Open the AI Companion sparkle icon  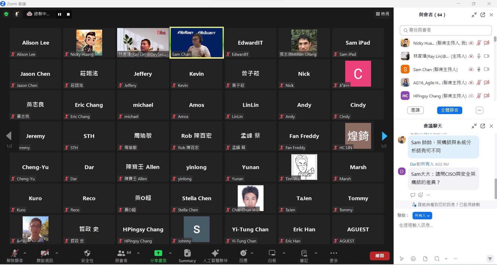[x=215, y=253]
